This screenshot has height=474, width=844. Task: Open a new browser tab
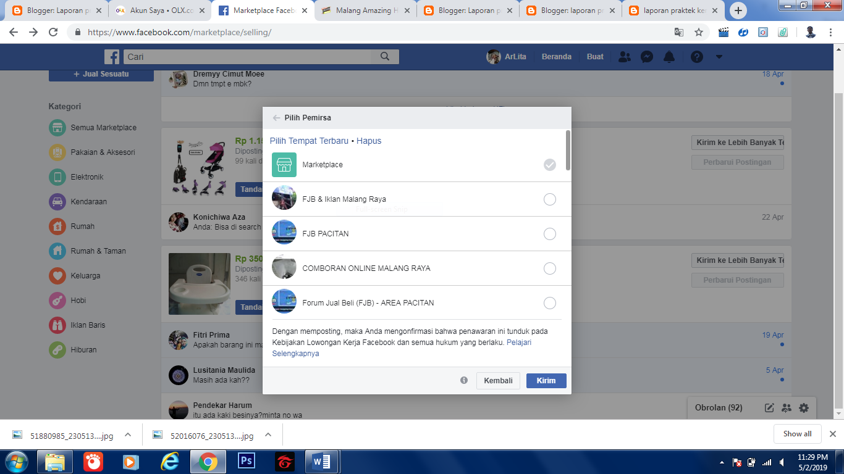738,10
